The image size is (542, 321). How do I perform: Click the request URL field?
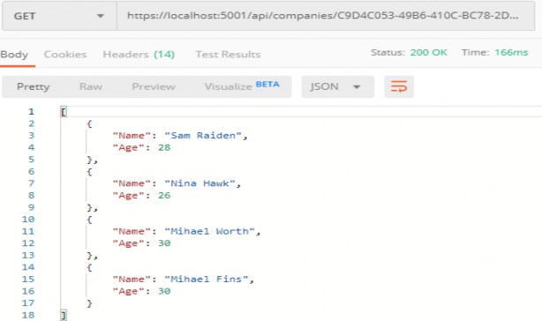(x=326, y=16)
